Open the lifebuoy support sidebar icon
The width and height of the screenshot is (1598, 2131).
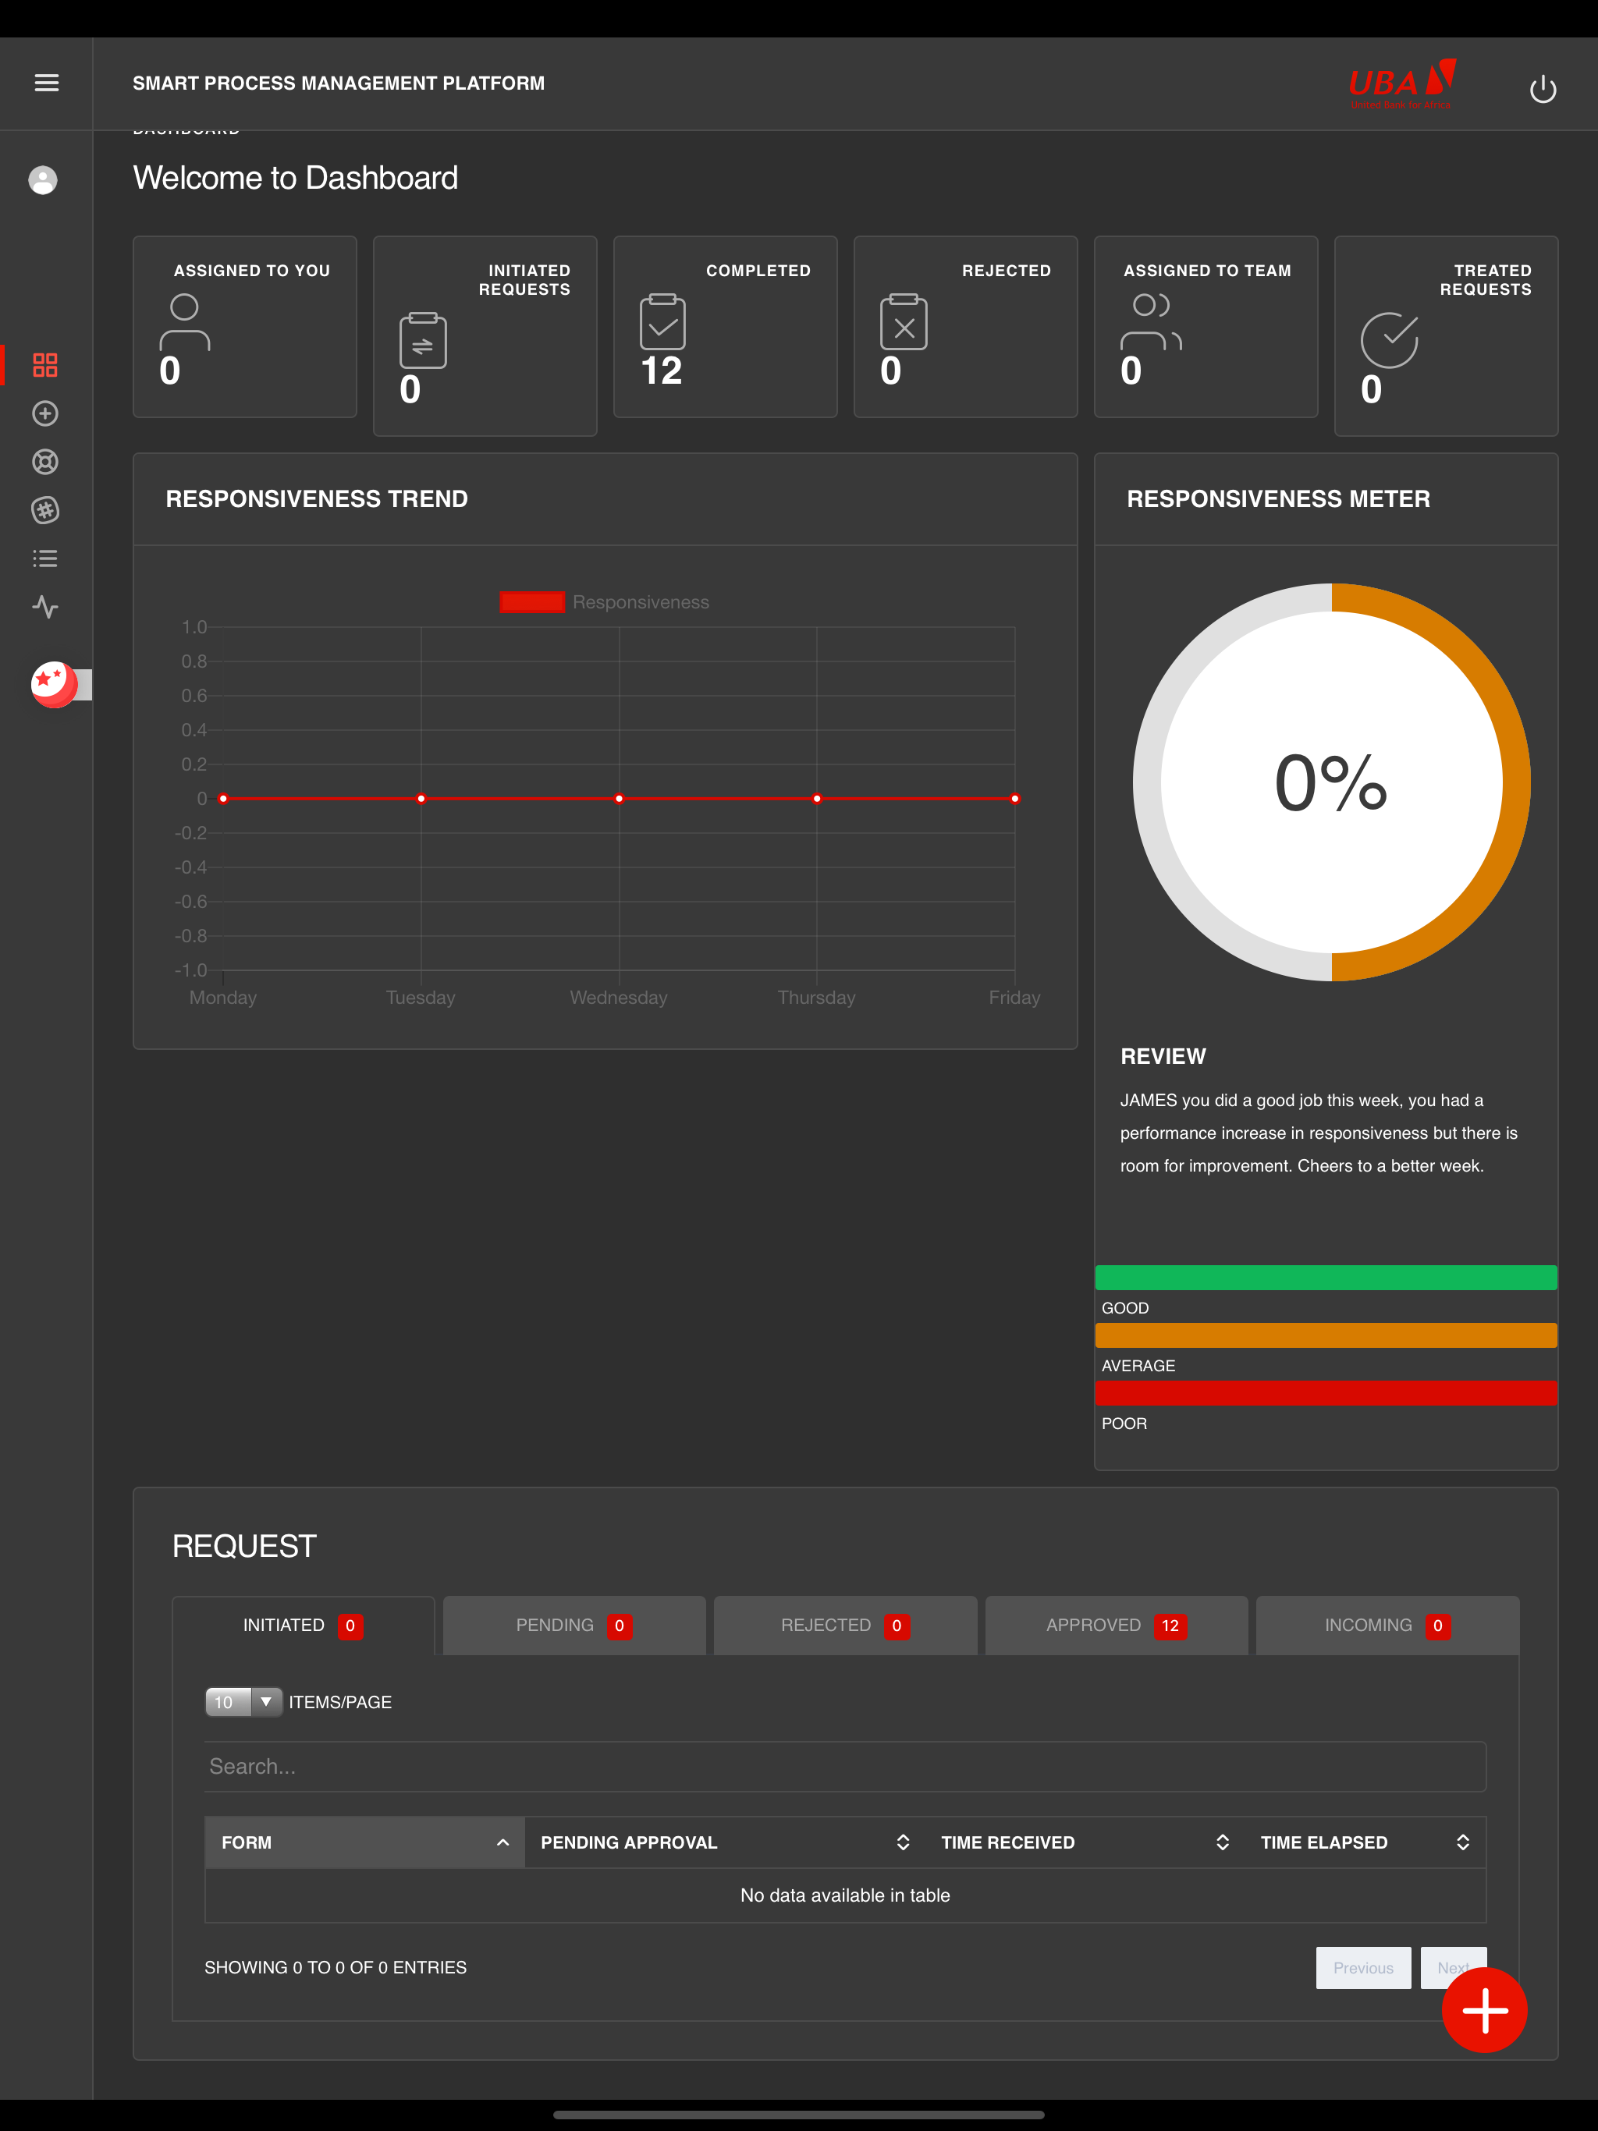(x=45, y=462)
